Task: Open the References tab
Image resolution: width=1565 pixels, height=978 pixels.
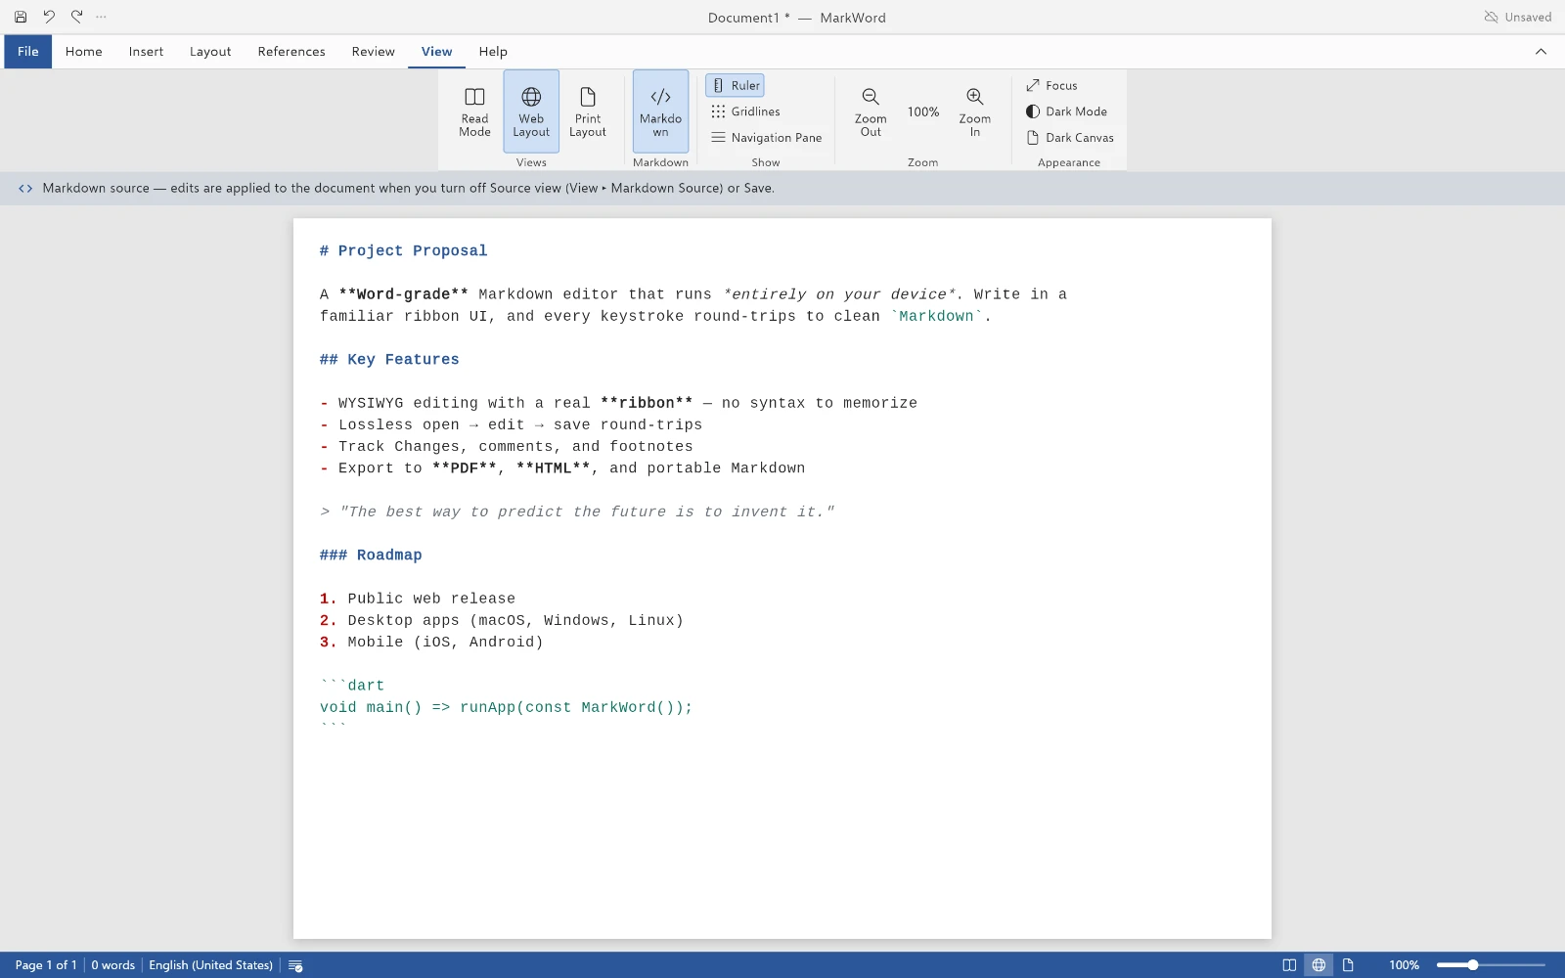Action: point(291,52)
